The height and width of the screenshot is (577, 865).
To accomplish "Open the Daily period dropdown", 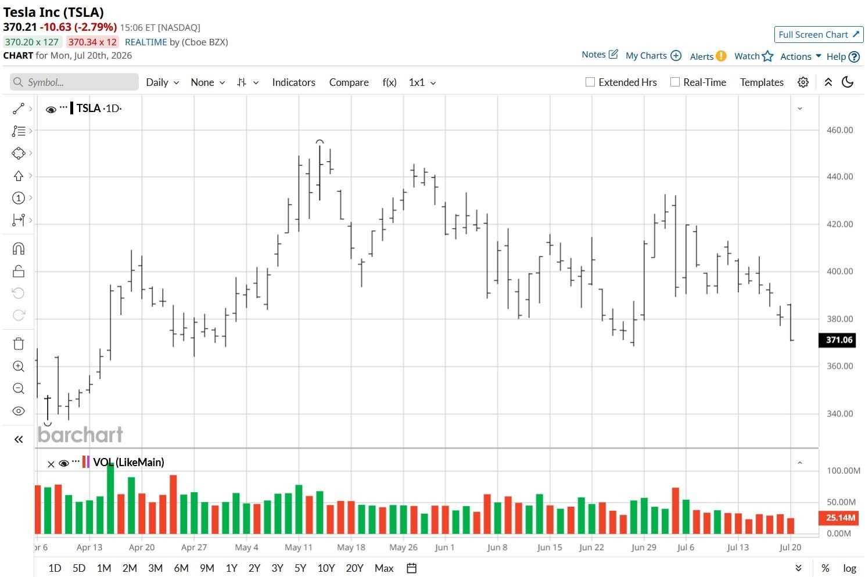I will coord(162,82).
